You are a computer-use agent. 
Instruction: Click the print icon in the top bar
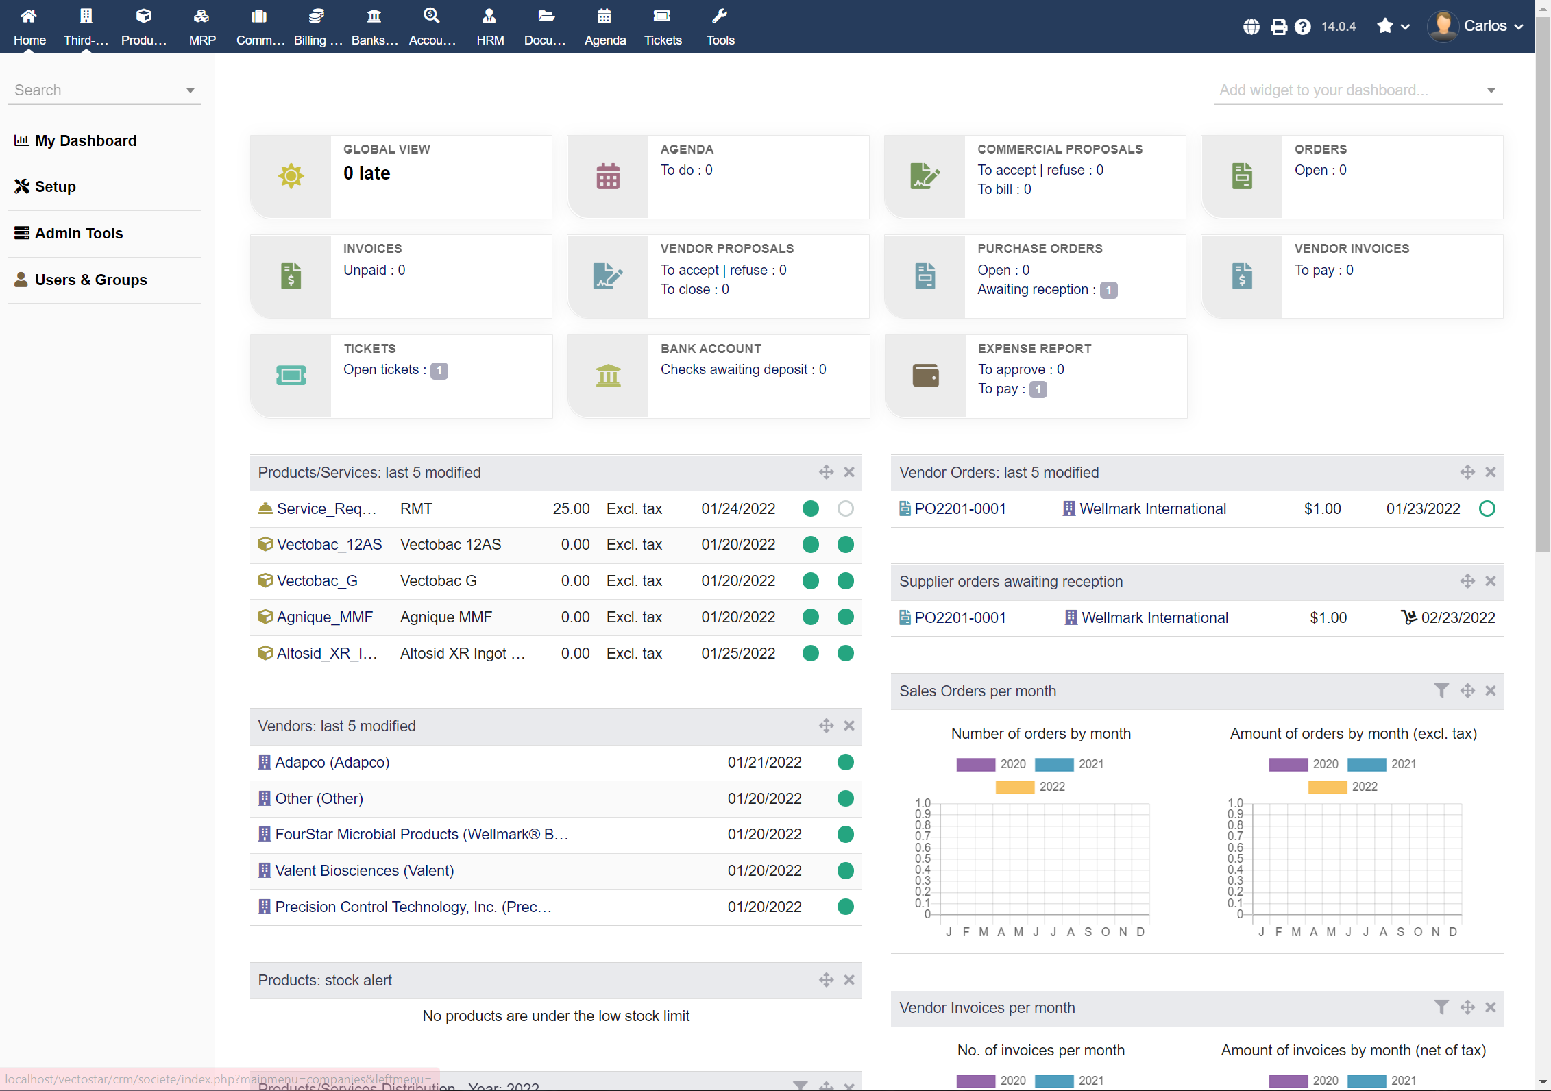pos(1278,27)
